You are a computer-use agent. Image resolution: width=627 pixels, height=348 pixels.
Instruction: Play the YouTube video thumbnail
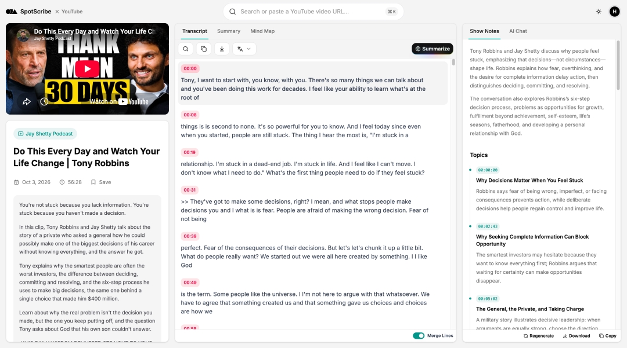87,68
